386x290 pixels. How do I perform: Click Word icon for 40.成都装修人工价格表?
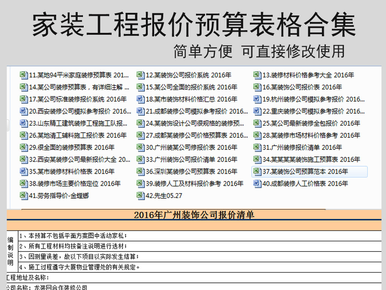tap(257, 184)
